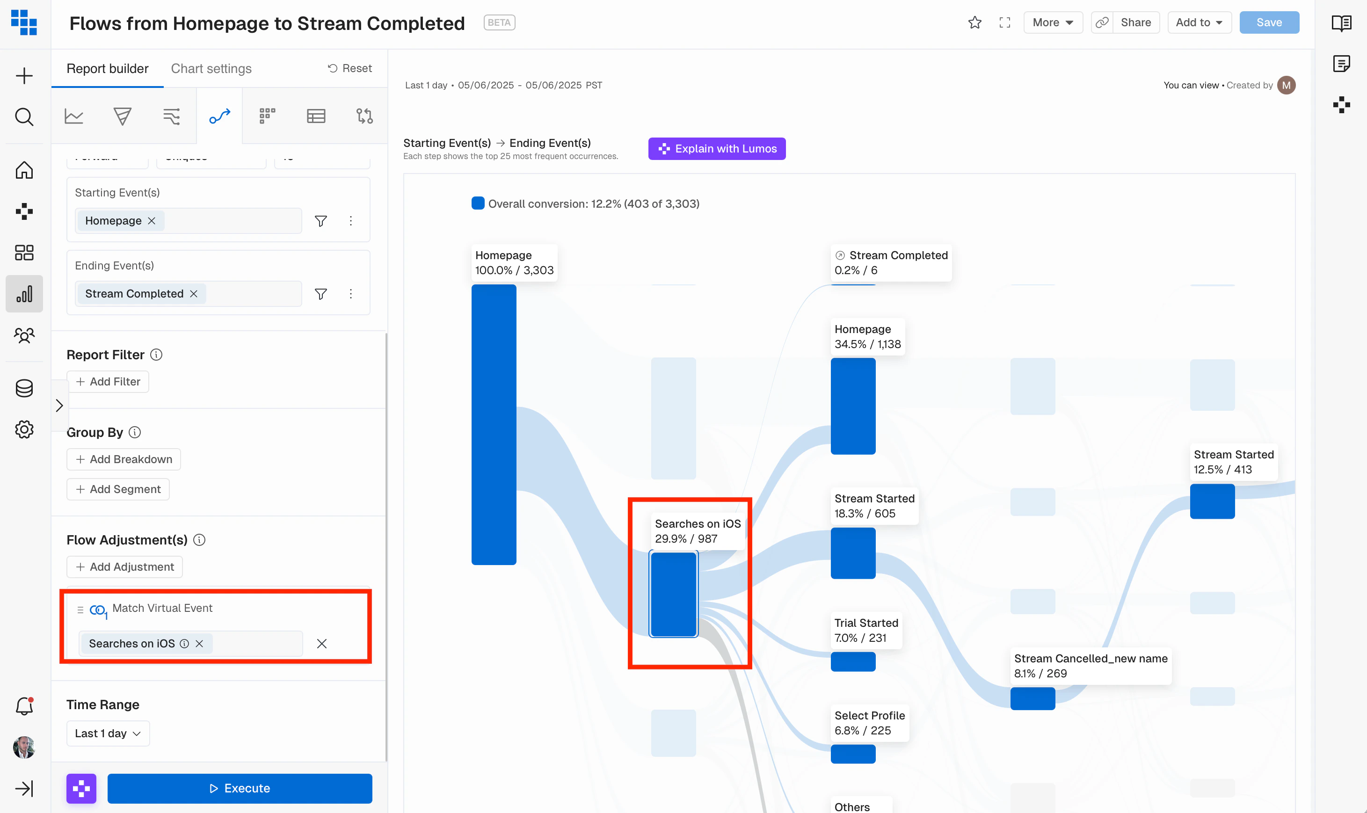Open the notifications bell
Viewport: 1367px width, 813px height.
pos(24,705)
